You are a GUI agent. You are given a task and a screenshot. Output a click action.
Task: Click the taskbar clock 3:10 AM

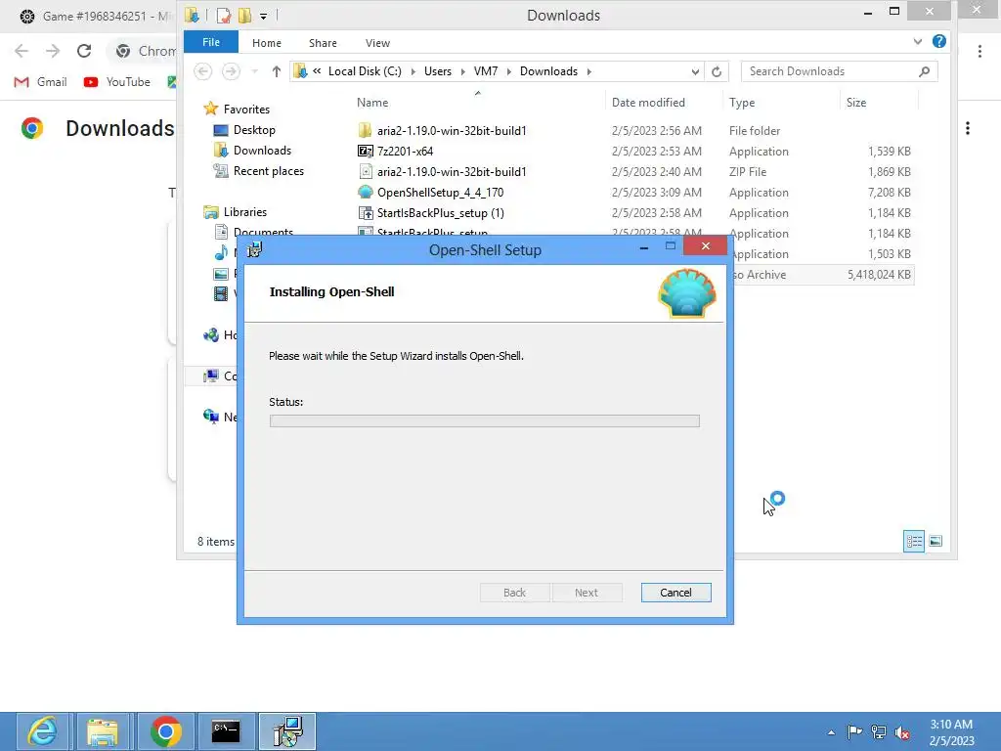950,725
